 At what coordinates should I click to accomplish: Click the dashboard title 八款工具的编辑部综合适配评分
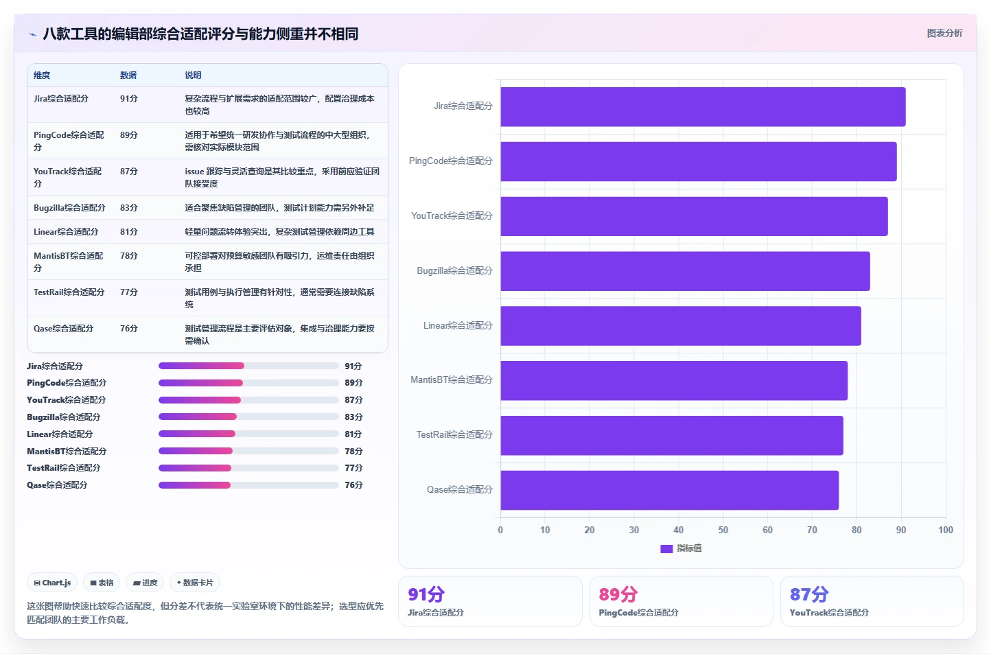[200, 34]
